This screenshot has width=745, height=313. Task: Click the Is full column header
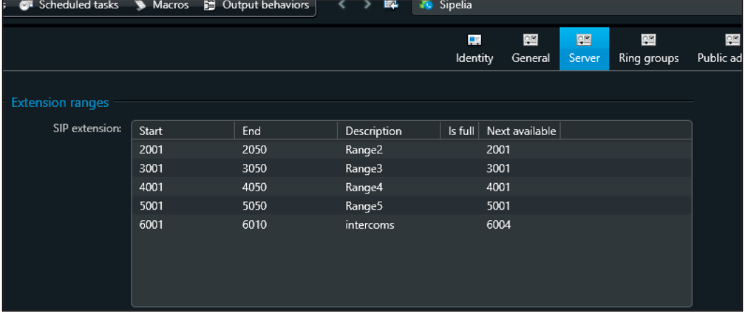point(461,131)
